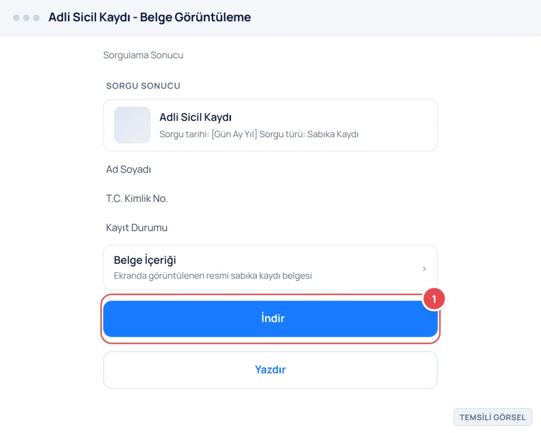Screen dimensions: 541x433
Task: Click the middle window control dot
Action: pos(26,17)
